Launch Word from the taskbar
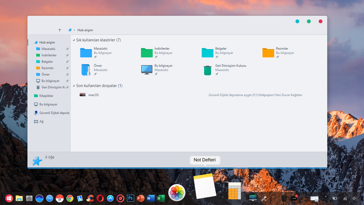 151,198
